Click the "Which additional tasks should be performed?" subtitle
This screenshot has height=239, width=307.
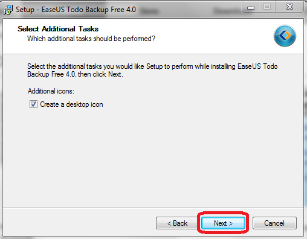point(91,39)
